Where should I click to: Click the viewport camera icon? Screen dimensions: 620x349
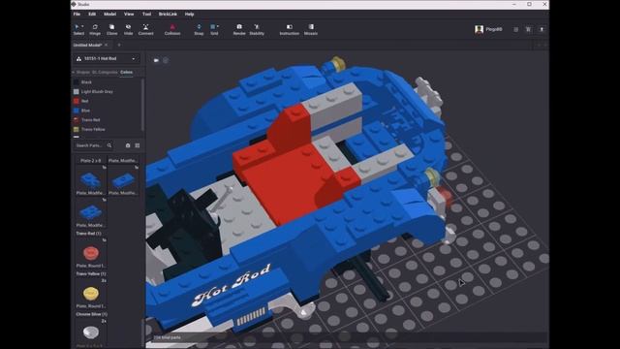156,60
